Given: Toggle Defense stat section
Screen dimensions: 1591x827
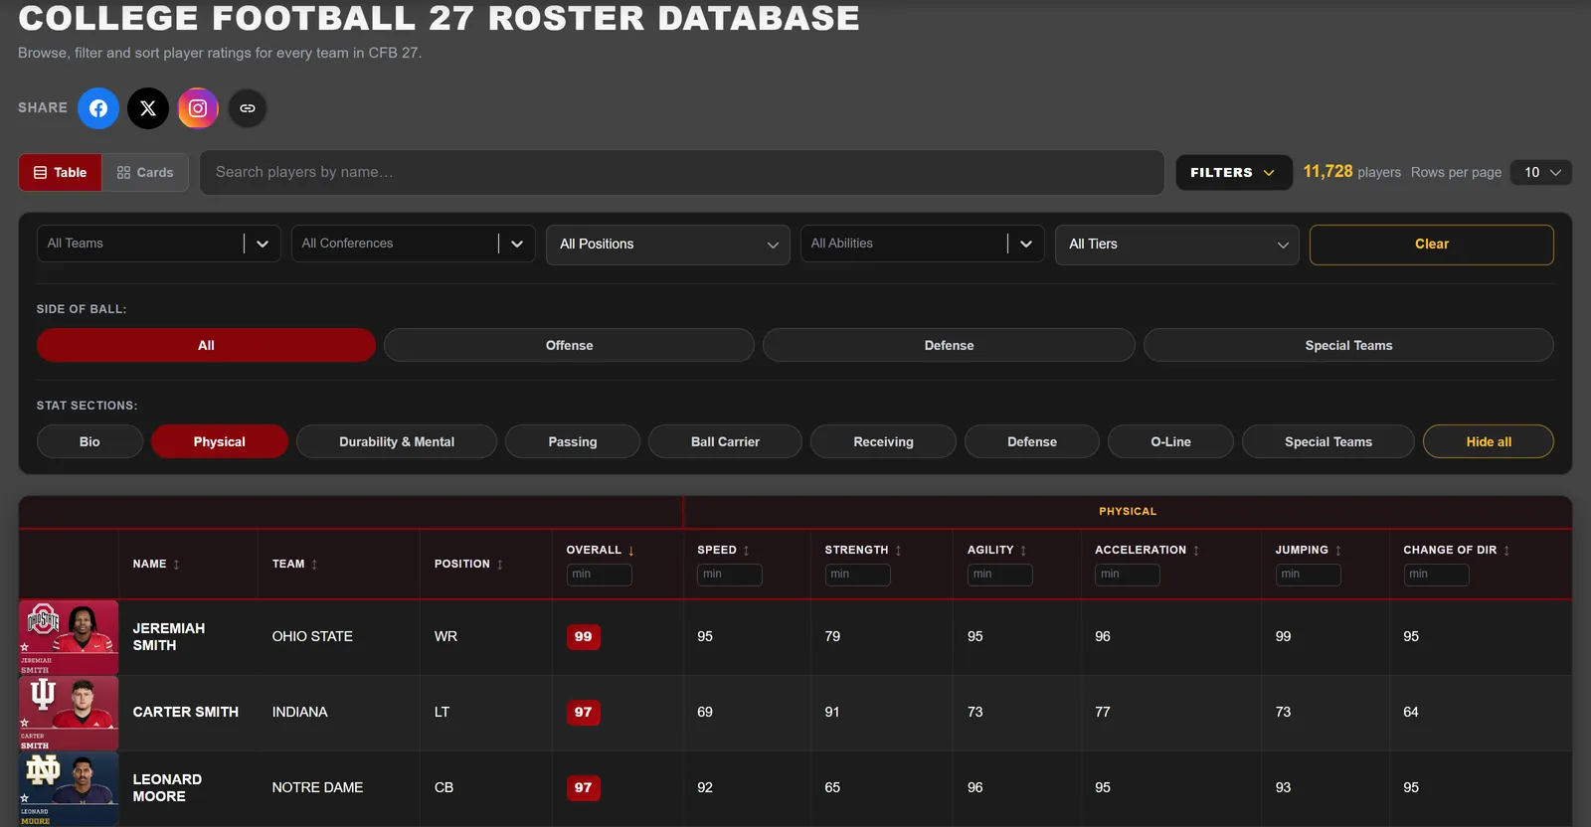Looking at the screenshot, I should pos(1032,442).
